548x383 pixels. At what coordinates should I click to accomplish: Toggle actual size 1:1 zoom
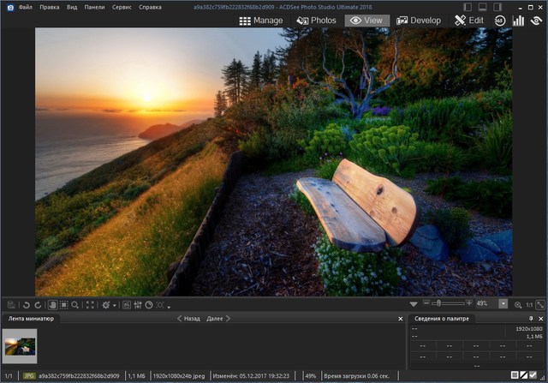click(528, 304)
